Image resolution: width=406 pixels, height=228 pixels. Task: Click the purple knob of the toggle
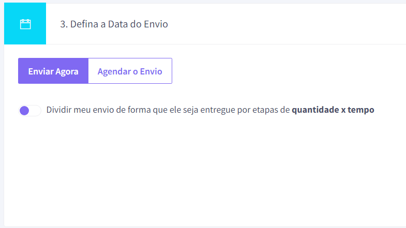coord(24,111)
